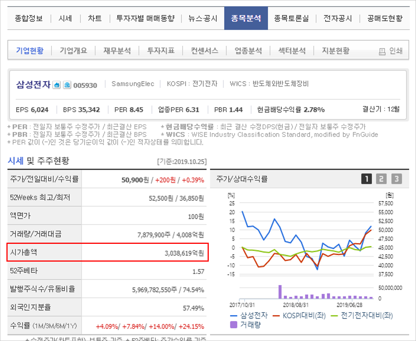Screen dimensions: 416x341
Task: Open the 공매도현황 tab
Action: tap(385, 18)
